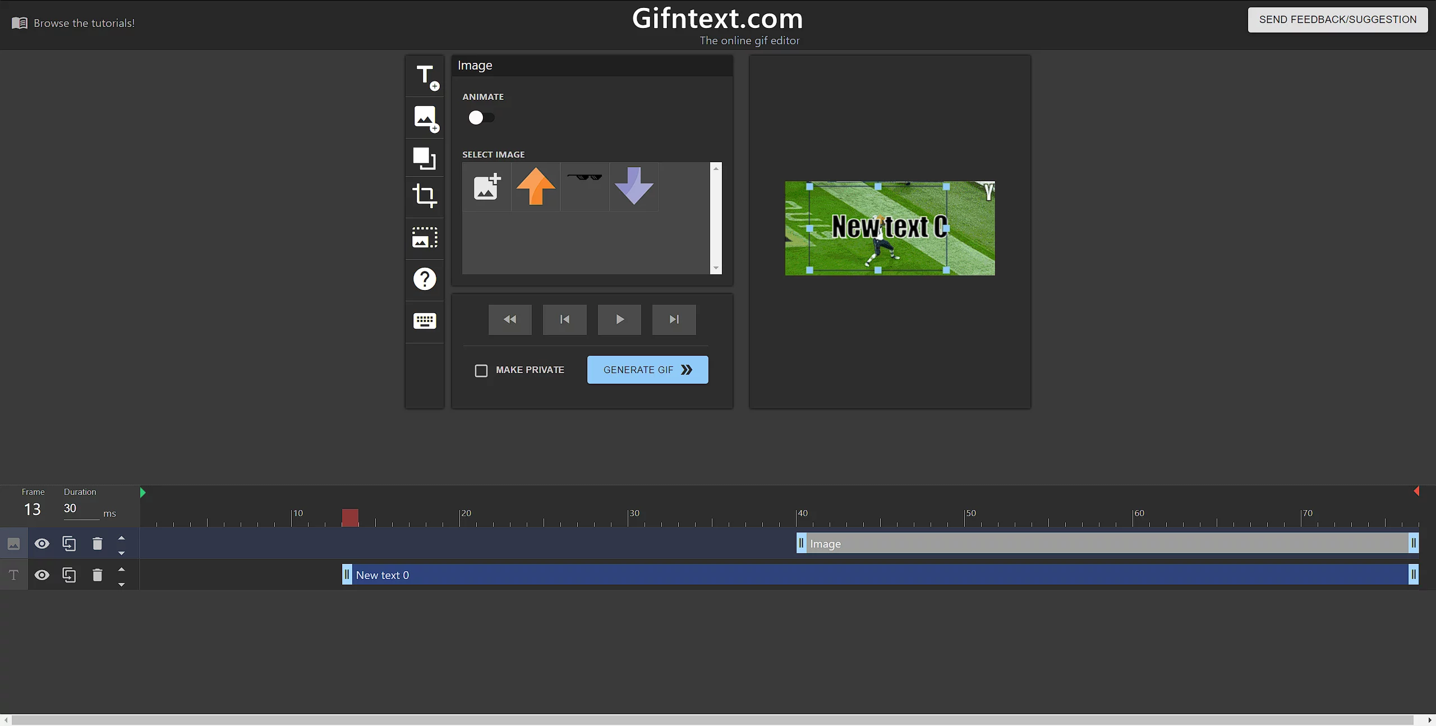
Task: Delete the Image layer with trash icon
Action: 97,544
